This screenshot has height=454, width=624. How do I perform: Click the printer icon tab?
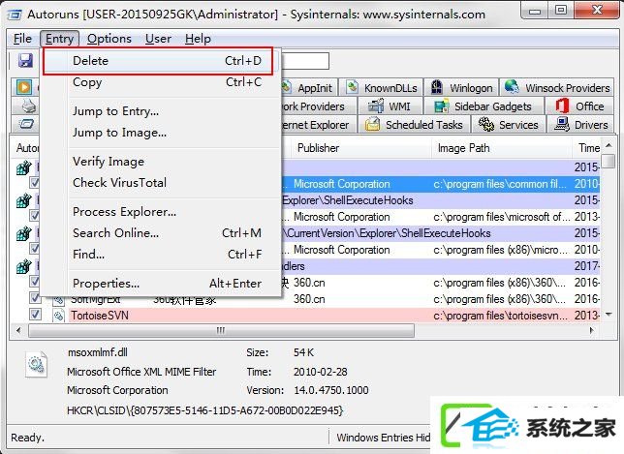point(29,106)
